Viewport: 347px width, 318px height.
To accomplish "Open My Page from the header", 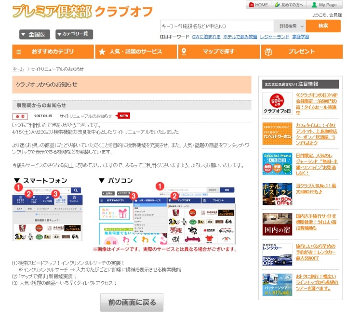I will [x=324, y=4].
